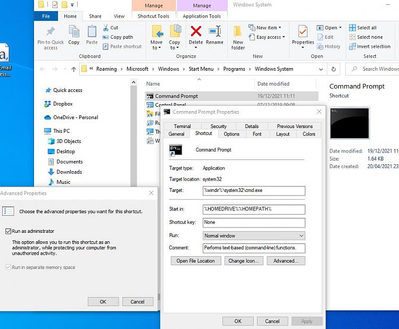Open the Run window-mode dropdown
399x329 pixels.
pos(254,235)
